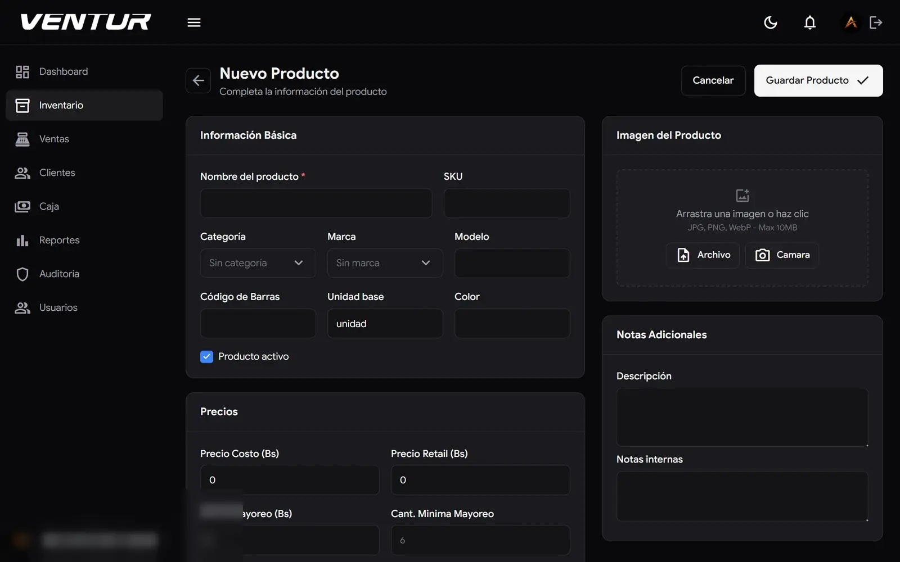Toggle the hamburger sidebar menu
This screenshot has width=900, height=562.
point(194,22)
